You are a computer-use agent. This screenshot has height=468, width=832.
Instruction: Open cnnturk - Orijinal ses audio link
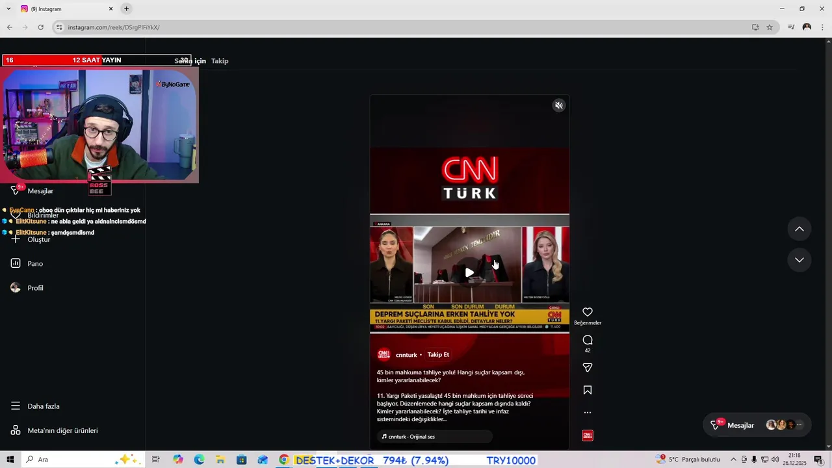pyautogui.click(x=434, y=437)
